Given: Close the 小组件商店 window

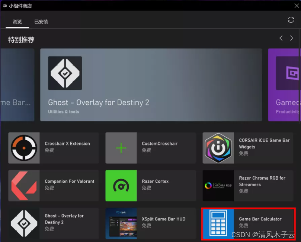Looking at the screenshot, I should 297,6.
